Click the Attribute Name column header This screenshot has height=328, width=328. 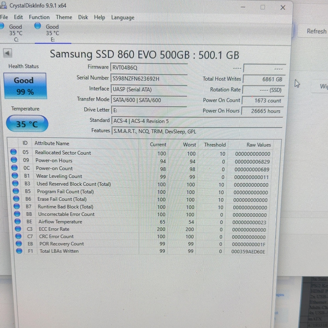click(x=52, y=143)
